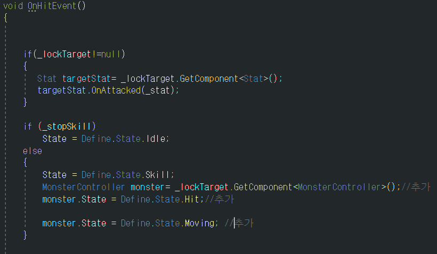This screenshot has height=254, width=437.
Task: Click the null keyword
Action: pos(111,54)
